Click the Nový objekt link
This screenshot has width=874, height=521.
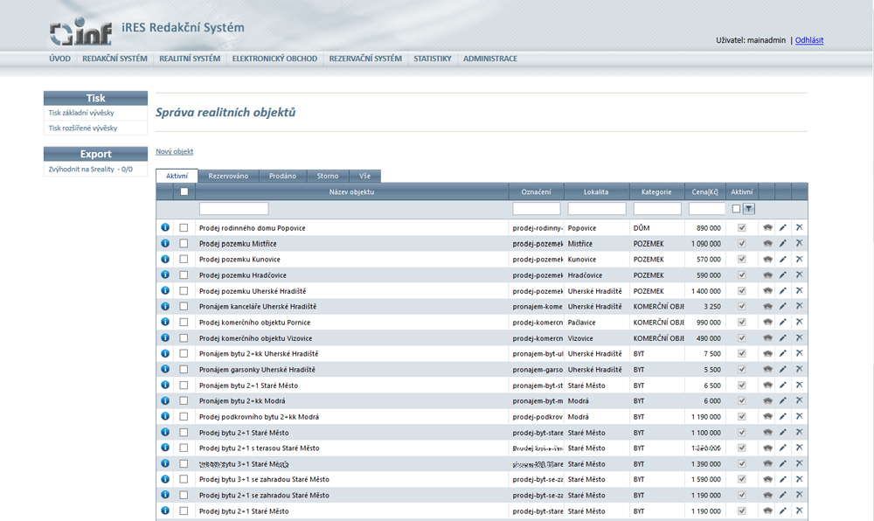pos(174,152)
